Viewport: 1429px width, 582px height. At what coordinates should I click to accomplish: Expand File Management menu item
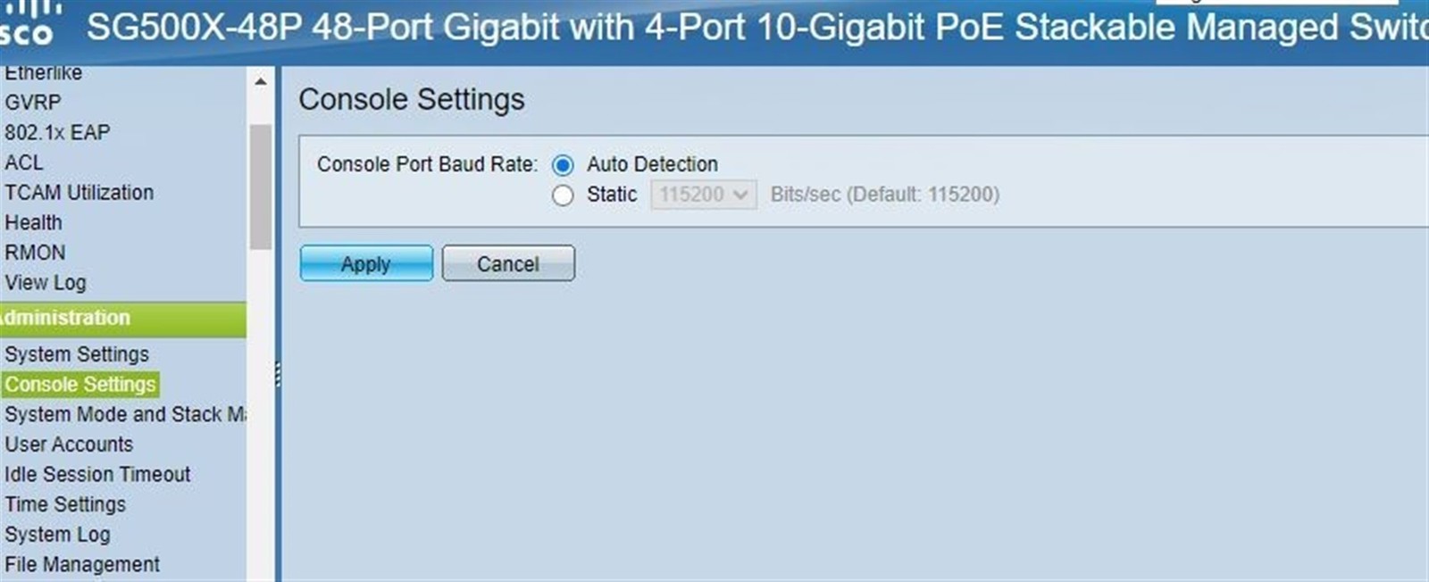82,564
